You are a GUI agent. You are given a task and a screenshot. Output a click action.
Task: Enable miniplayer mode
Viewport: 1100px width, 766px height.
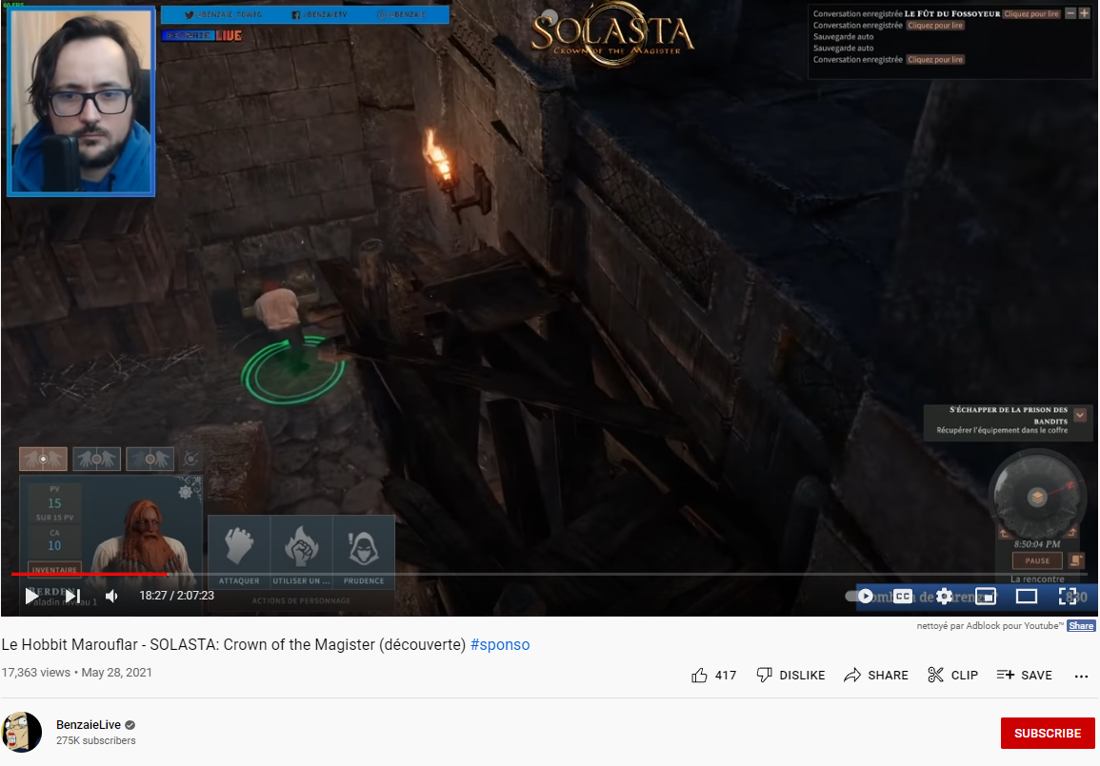(x=986, y=597)
